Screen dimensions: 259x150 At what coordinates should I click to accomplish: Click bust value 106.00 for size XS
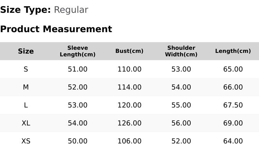[129, 141]
